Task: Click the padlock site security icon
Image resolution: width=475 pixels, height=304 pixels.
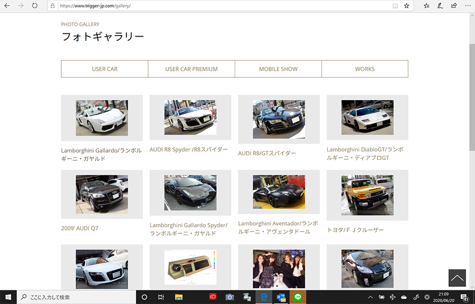Action: (53, 6)
